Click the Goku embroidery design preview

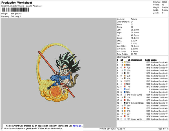[59, 72]
